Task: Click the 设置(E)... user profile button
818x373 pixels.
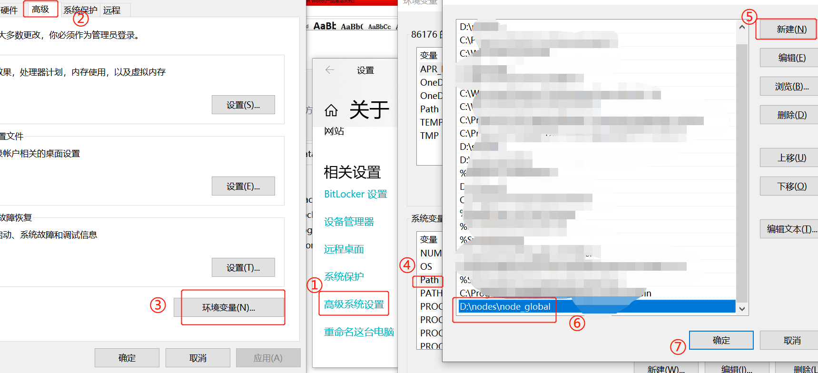Action: [243, 186]
